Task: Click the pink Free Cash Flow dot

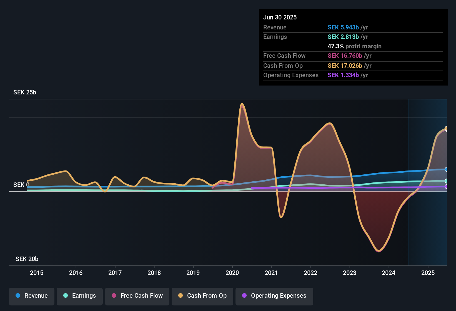Action: (114, 296)
